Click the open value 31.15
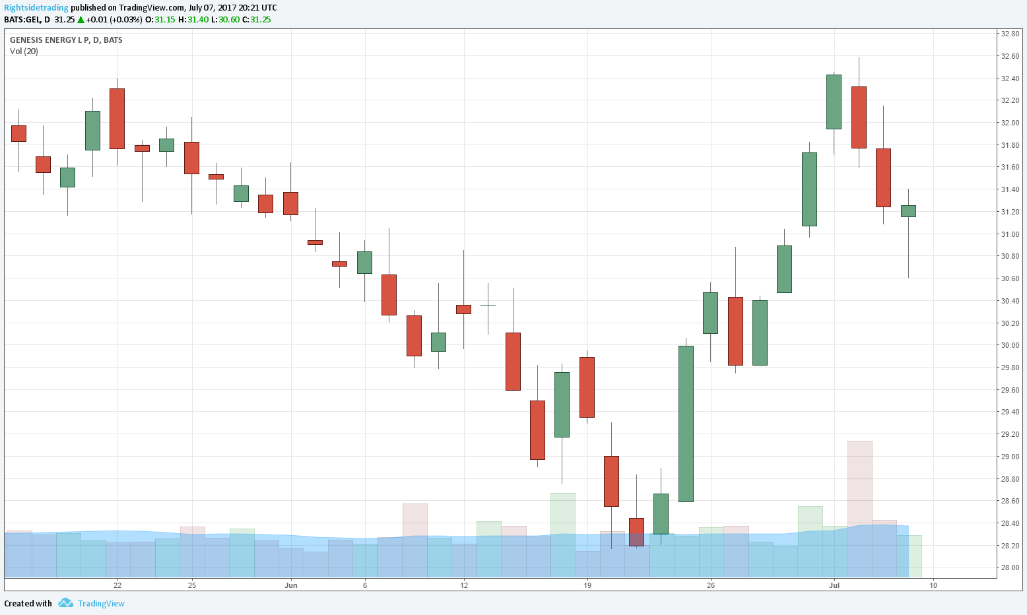The height and width of the screenshot is (615, 1027). click(165, 20)
